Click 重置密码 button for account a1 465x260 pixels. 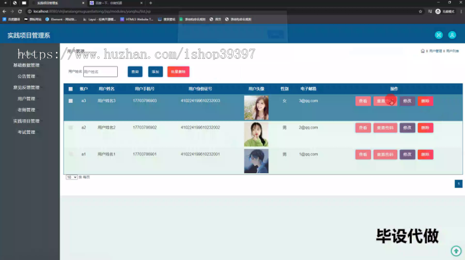click(x=385, y=155)
